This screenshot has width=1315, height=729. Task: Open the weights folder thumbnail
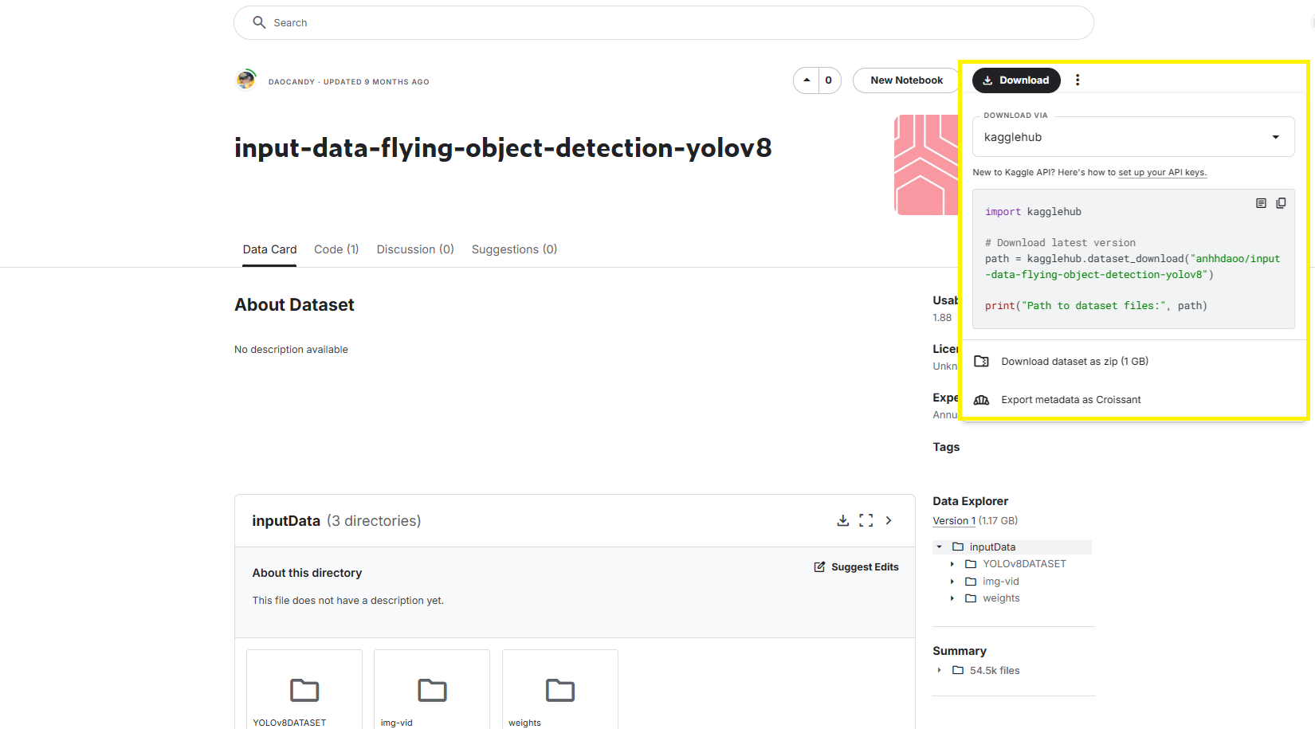click(560, 690)
